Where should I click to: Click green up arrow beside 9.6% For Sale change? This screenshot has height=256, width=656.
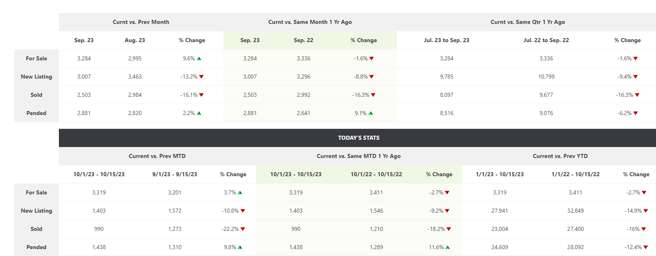(199, 58)
